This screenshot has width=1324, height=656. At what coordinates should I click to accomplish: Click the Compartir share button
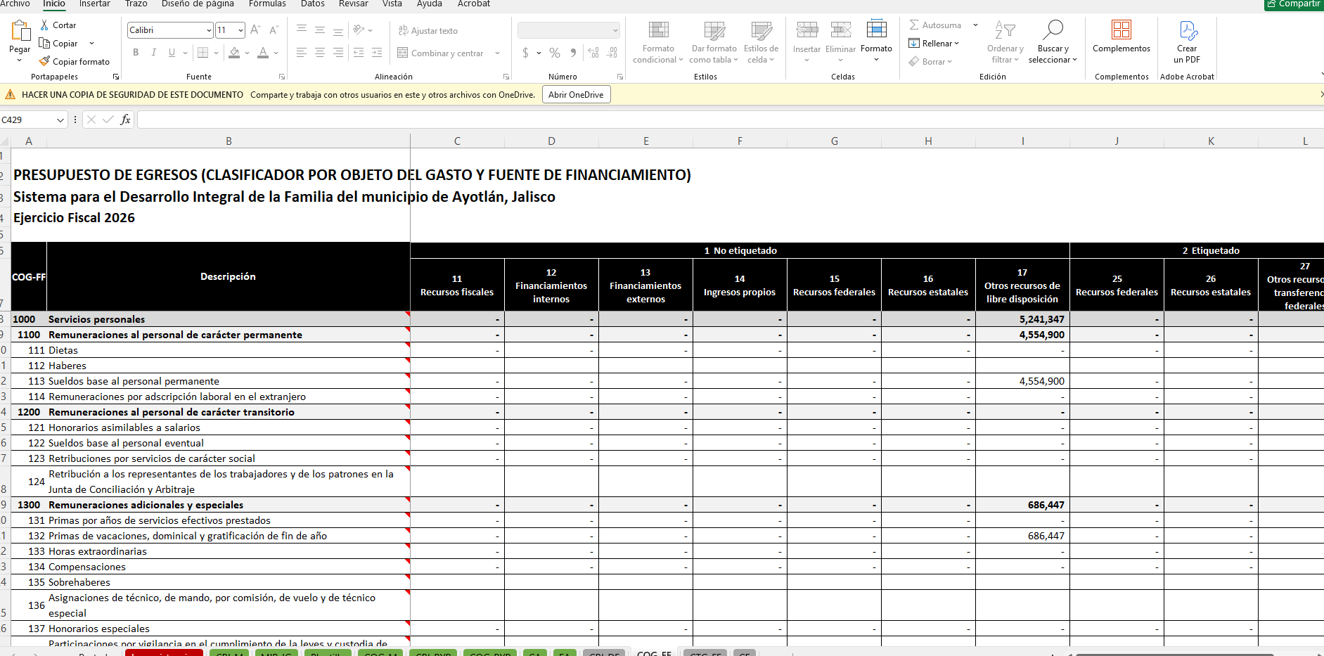(x=1294, y=4)
